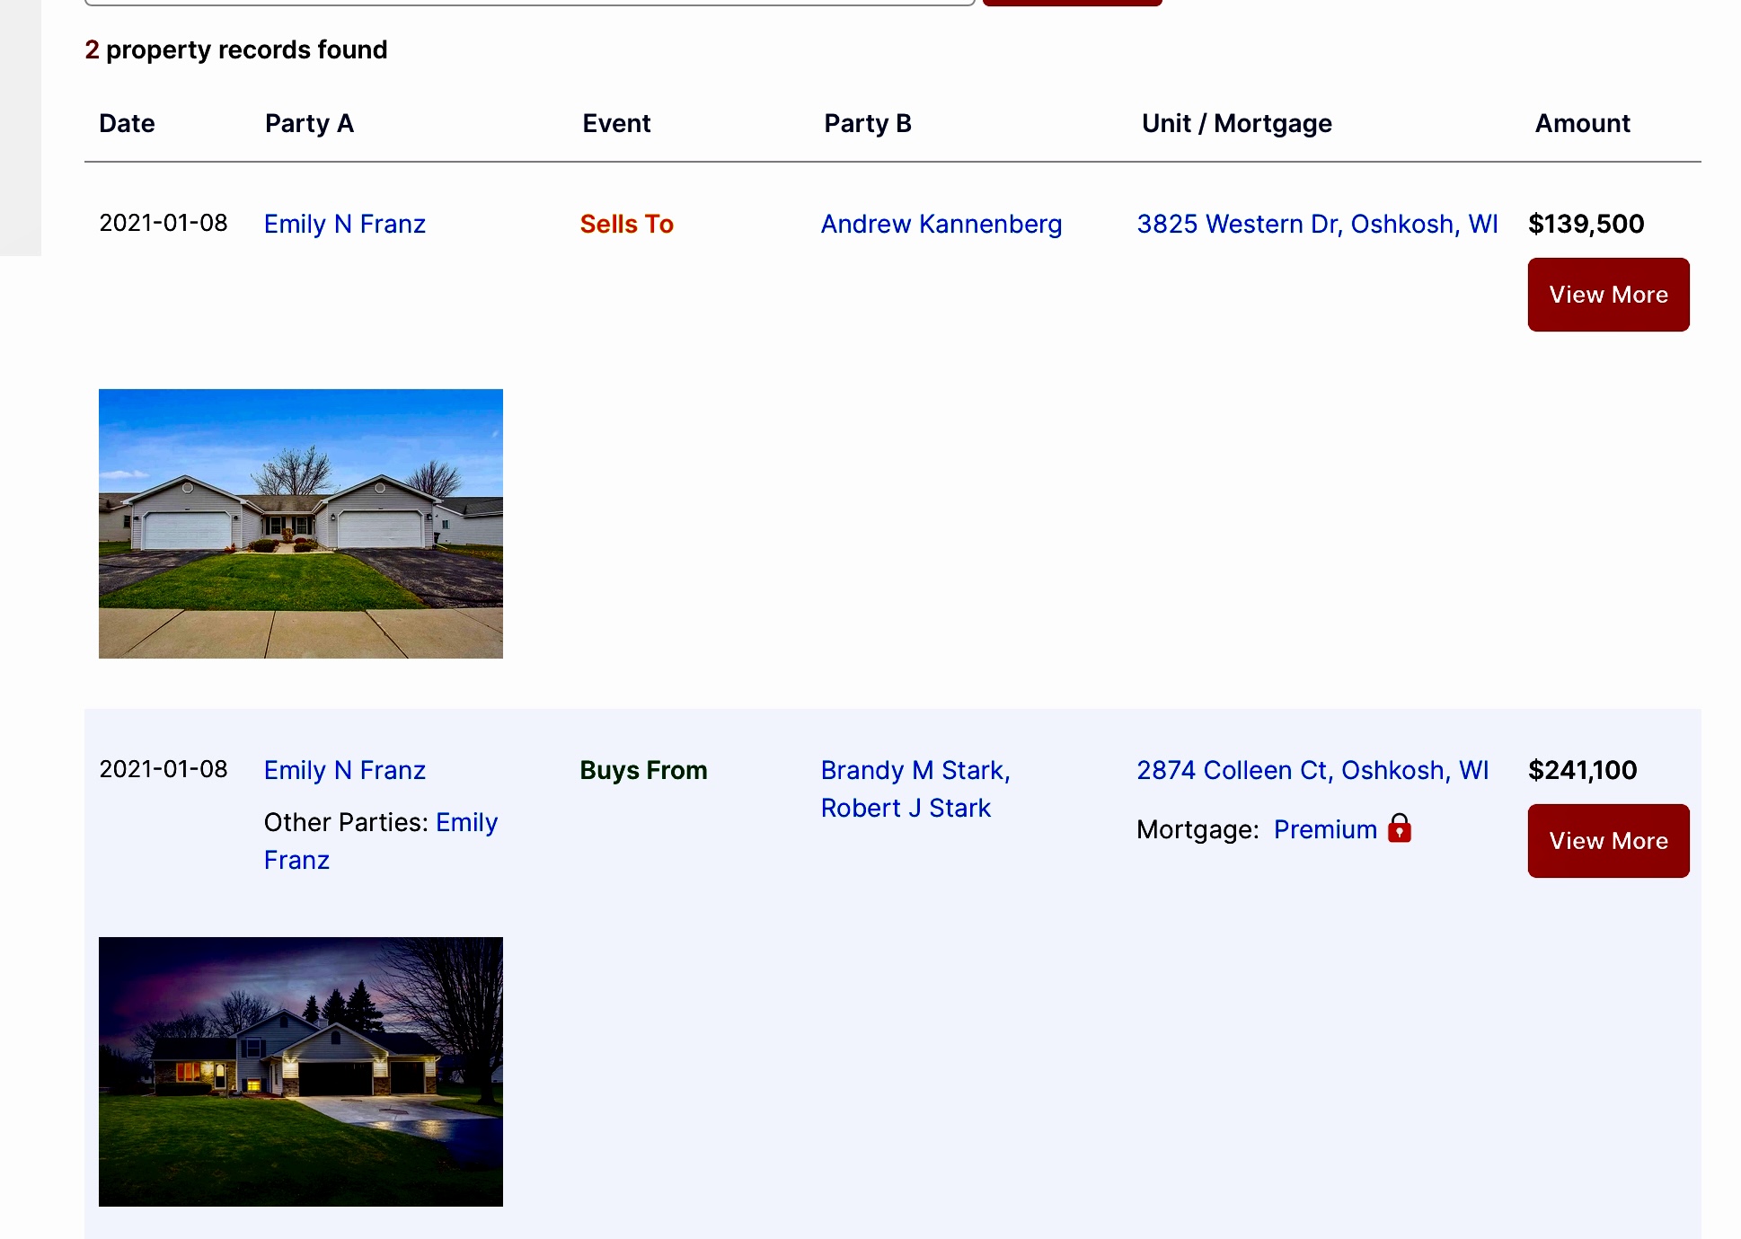Click View More for $139,500 record
This screenshot has height=1239, width=1741.
tap(1608, 295)
